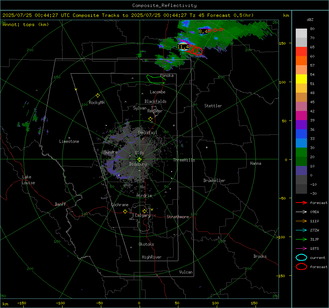Click the yellow diamond marker south of RedDeer
This screenshot has height=308, width=329.
[x=150, y=119]
